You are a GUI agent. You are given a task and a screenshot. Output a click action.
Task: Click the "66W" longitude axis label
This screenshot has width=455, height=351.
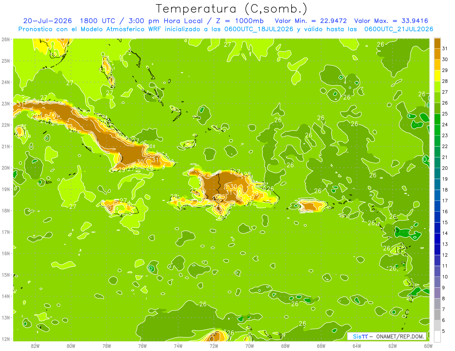(x=321, y=346)
